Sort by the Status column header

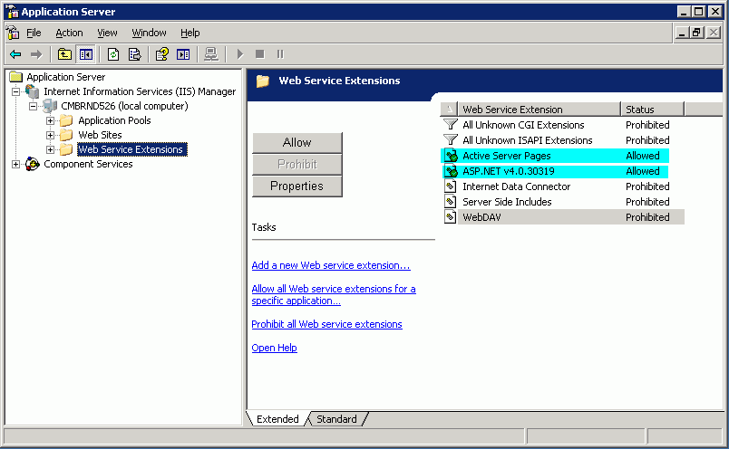652,110
